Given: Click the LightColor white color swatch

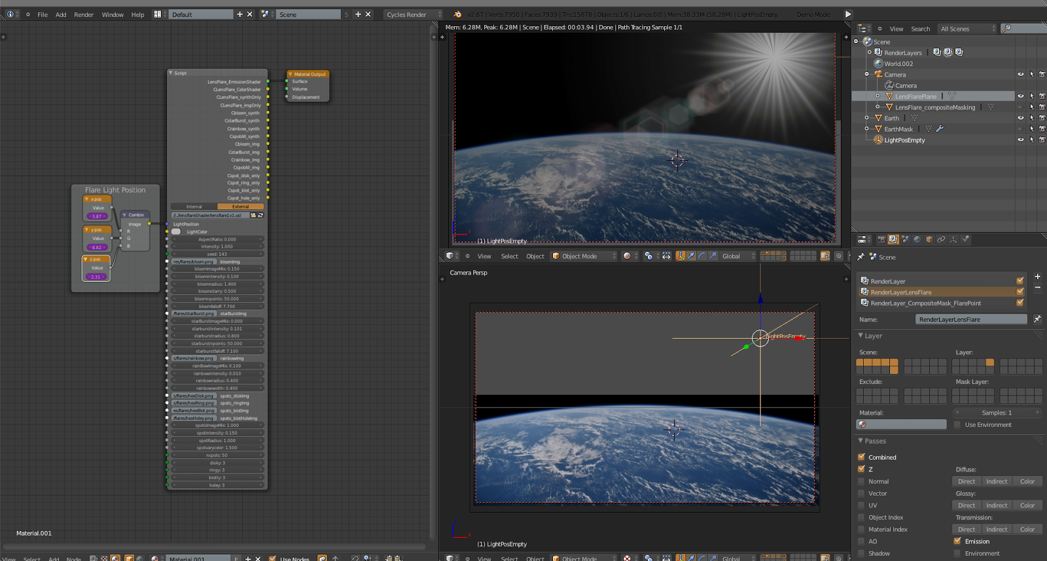Looking at the screenshot, I should click(x=177, y=231).
